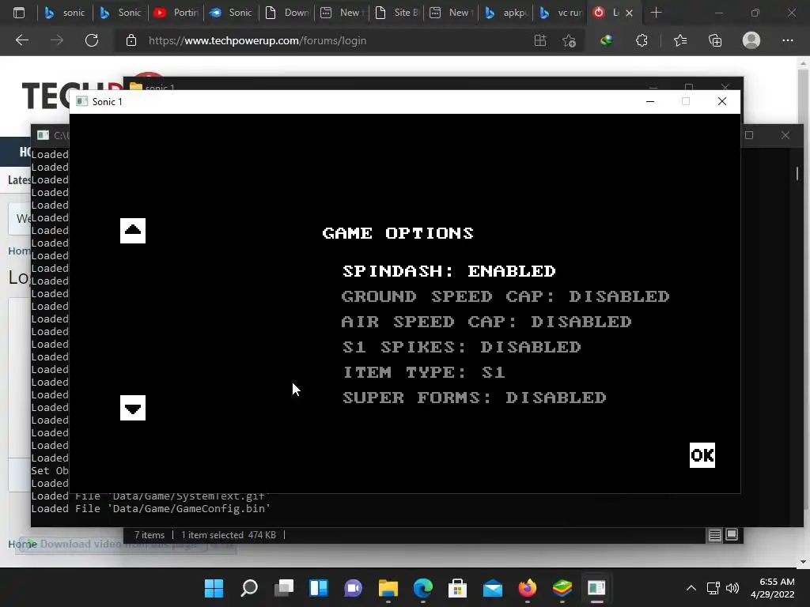Switch to the 'apkpu' tab
810x607 pixels.
coord(507,13)
